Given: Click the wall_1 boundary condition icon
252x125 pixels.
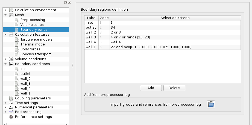Looking at the screenshot, I should (17, 93).
